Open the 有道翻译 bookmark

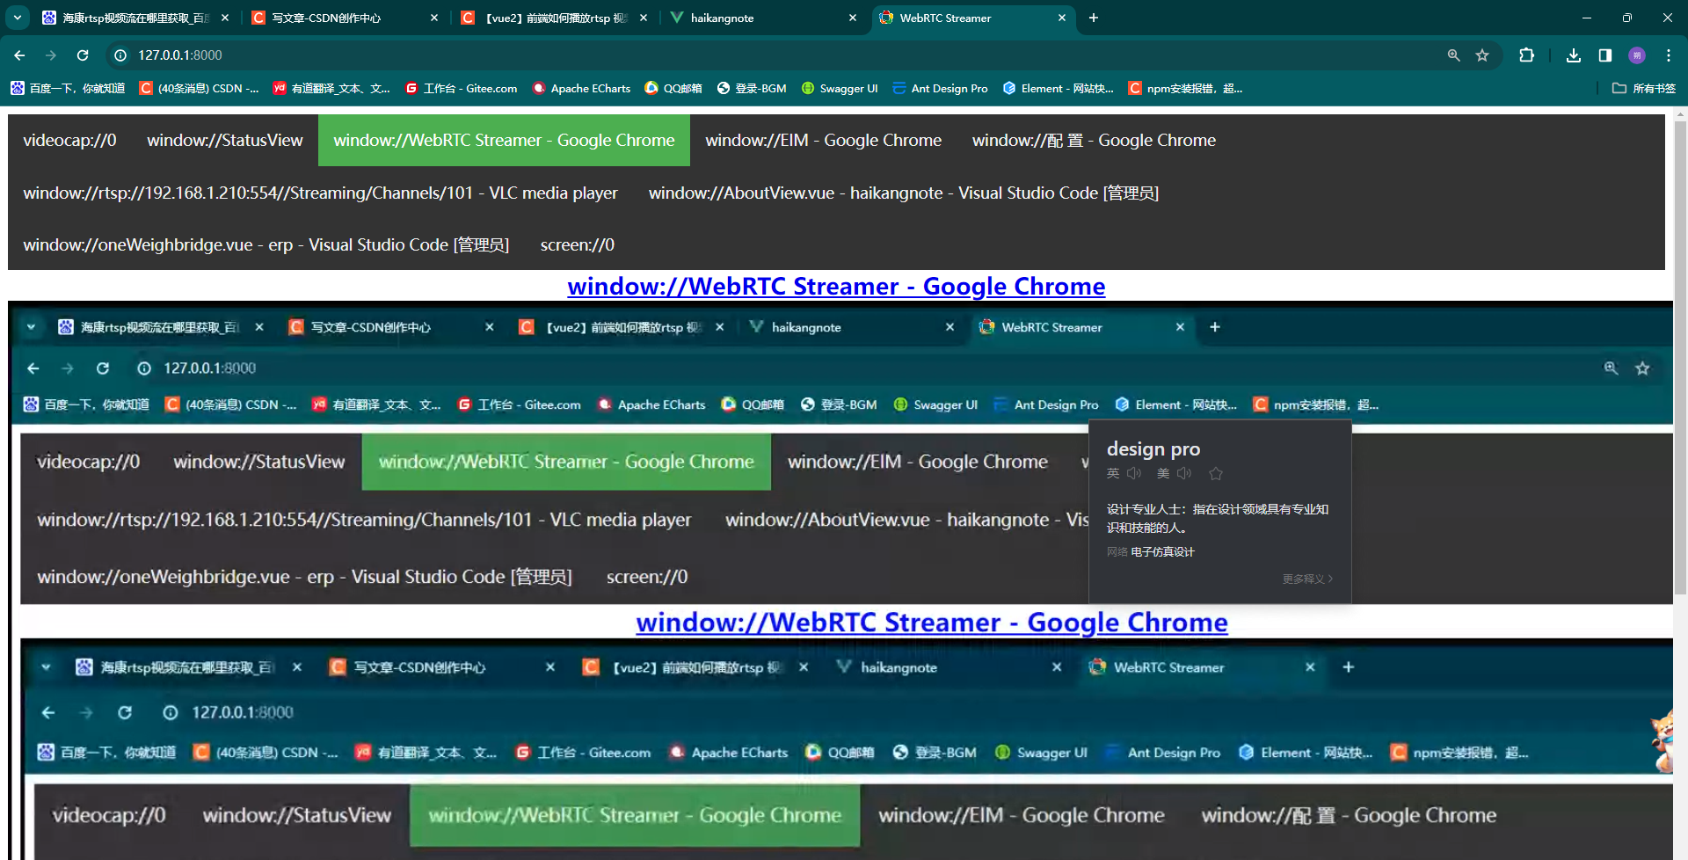coord(331,88)
